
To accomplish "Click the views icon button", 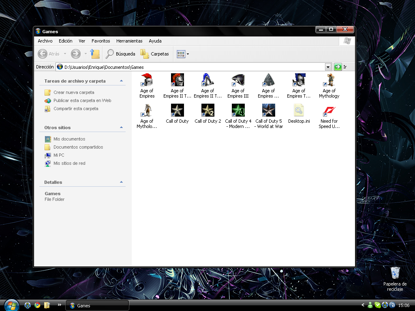I will click(x=181, y=54).
